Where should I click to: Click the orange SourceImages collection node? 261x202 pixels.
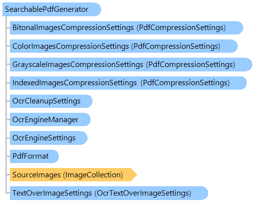(x=73, y=174)
